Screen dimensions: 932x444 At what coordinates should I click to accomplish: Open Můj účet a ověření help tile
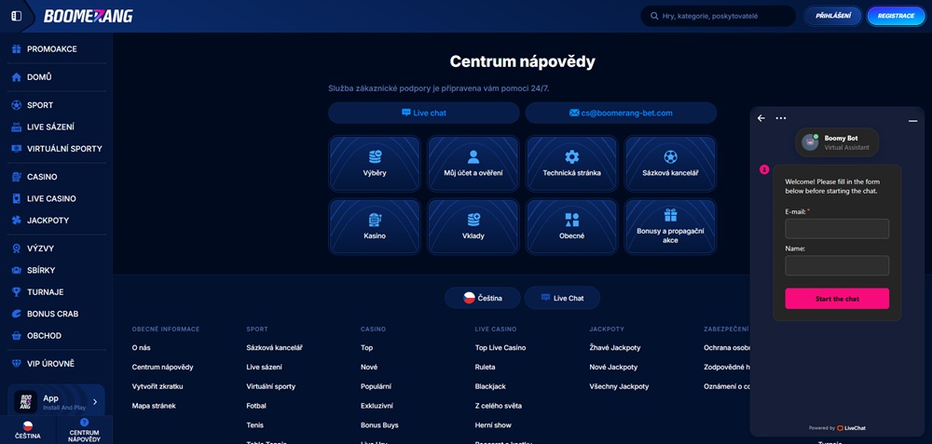click(473, 164)
